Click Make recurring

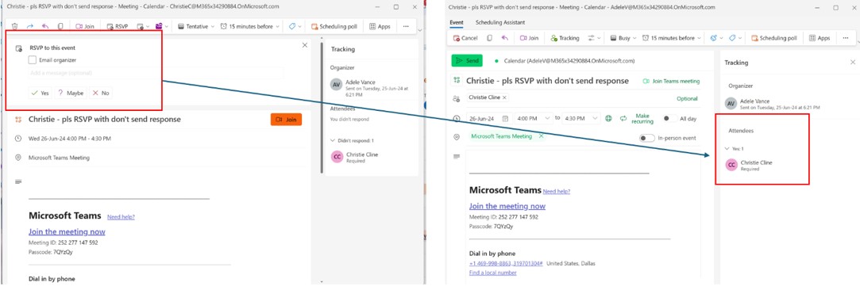[x=637, y=118]
